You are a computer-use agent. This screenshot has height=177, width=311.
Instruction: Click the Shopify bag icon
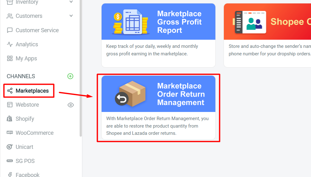point(9,119)
